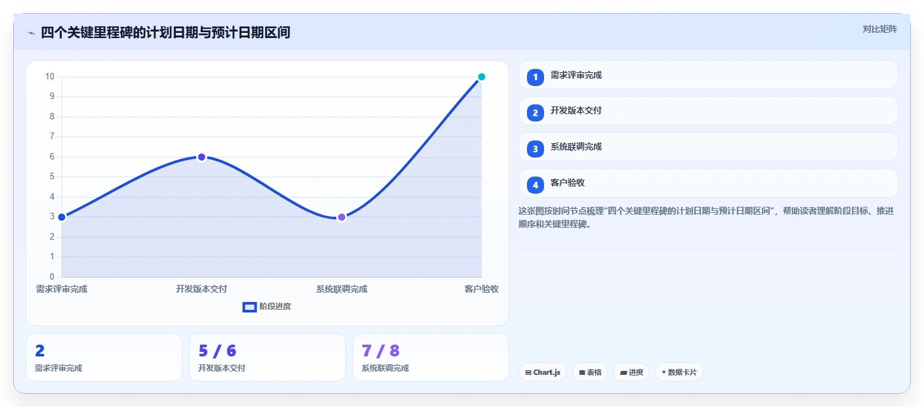Screen dimensions: 924x407
Task: Select the 表格 tag
Action: [590, 372]
